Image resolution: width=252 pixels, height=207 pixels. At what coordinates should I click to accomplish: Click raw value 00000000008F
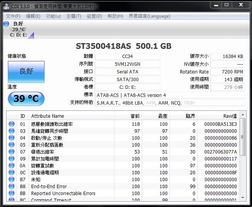tap(221, 172)
